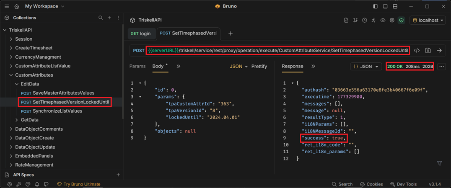Viewport: 451px width, 188px height.
Task: Click Prettify for the request body
Action: tap(259, 67)
